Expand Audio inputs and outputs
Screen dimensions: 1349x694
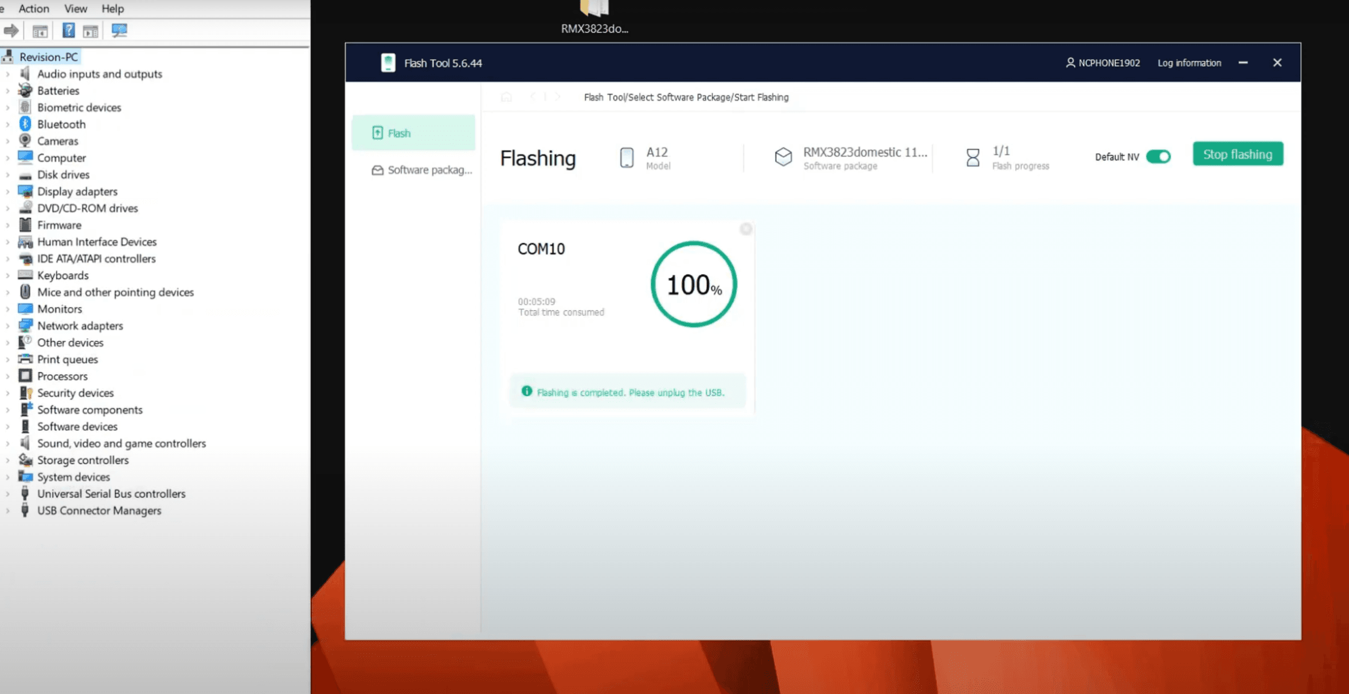(x=7, y=74)
